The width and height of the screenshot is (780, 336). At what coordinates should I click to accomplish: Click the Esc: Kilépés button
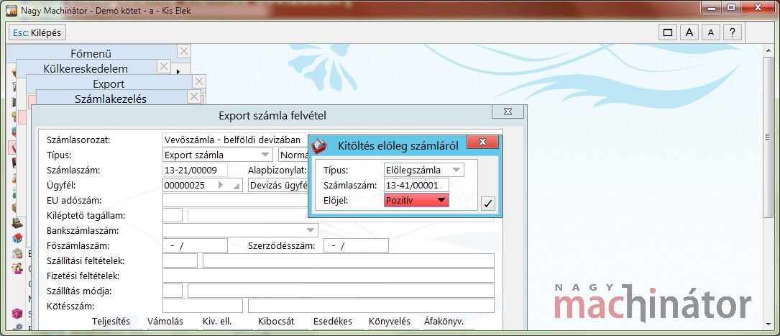click(37, 33)
